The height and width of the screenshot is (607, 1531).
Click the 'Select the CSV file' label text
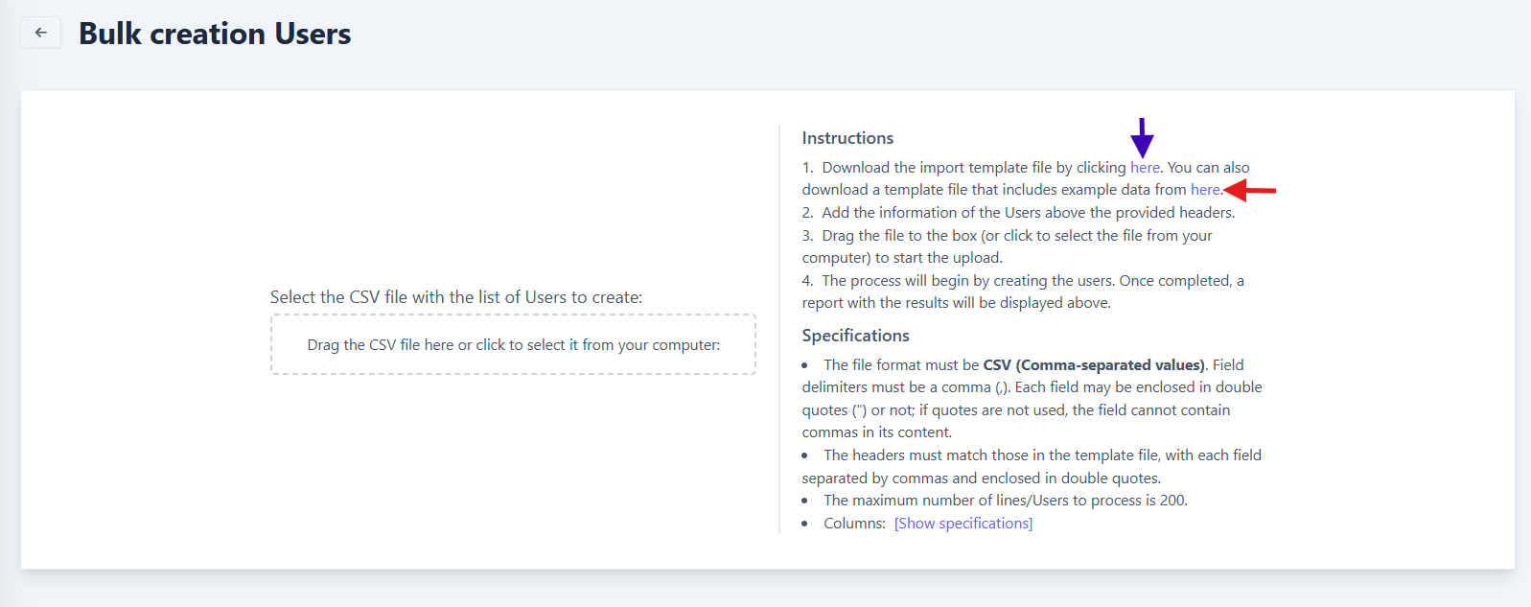click(456, 297)
